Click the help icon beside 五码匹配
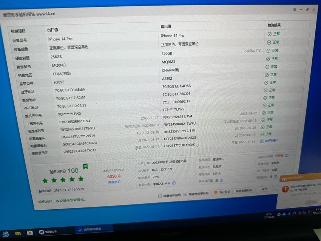The width and height of the screenshot is (321, 241). pyautogui.click(x=275, y=176)
